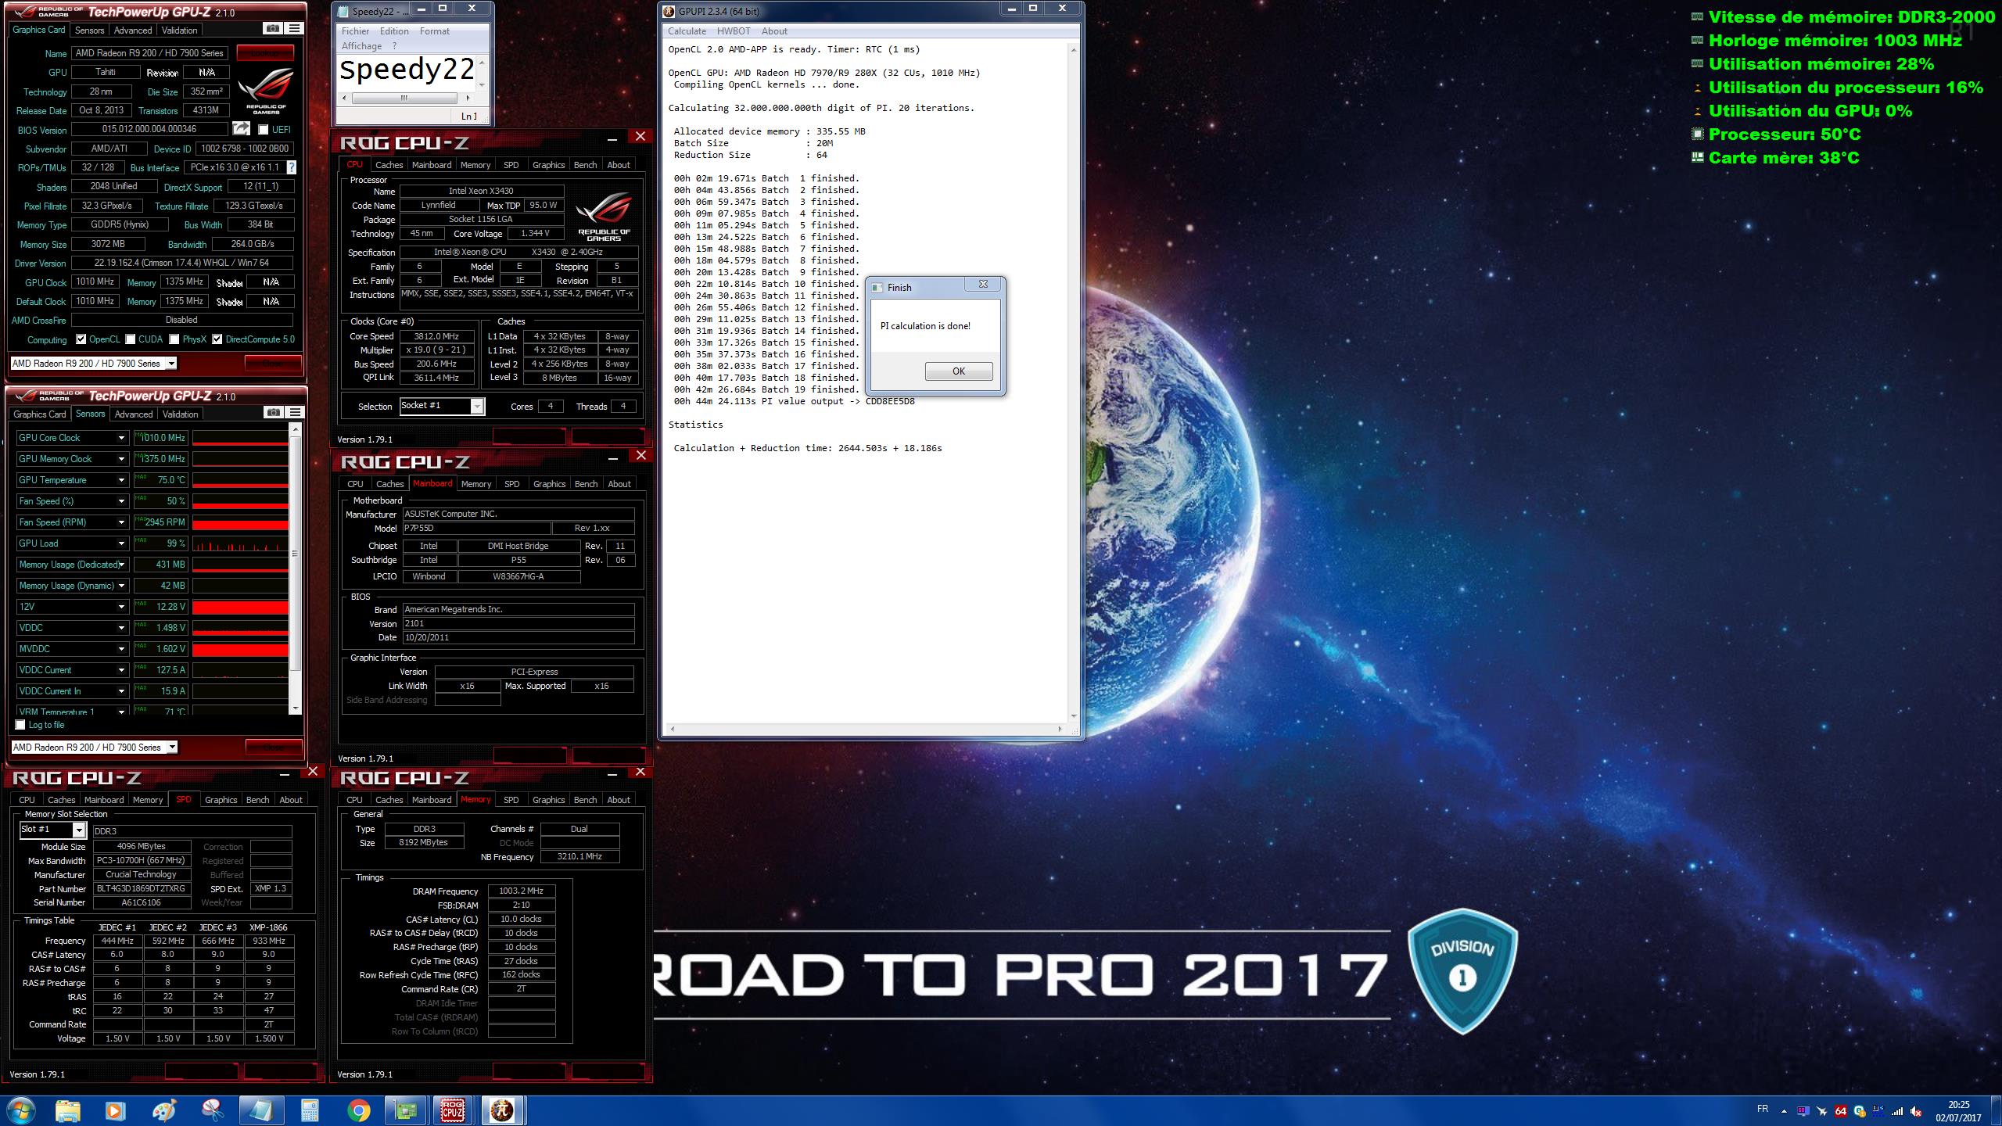Open the hamburger menu in top GPU-Z window

(x=294, y=29)
